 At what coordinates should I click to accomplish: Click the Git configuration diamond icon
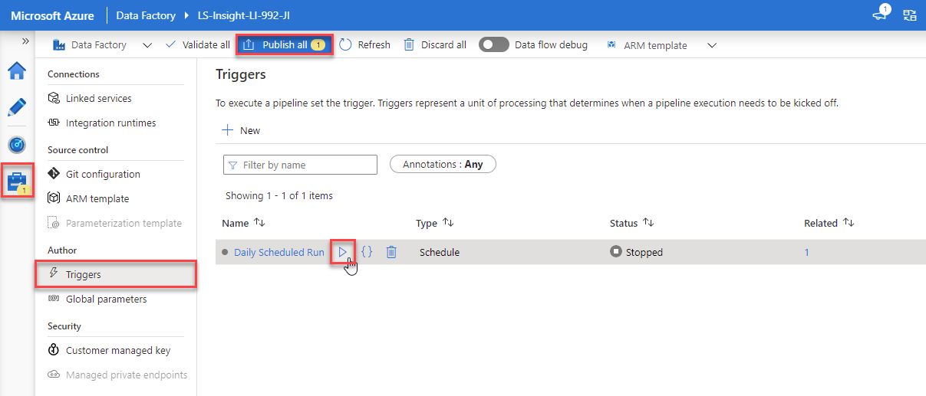[x=54, y=174]
